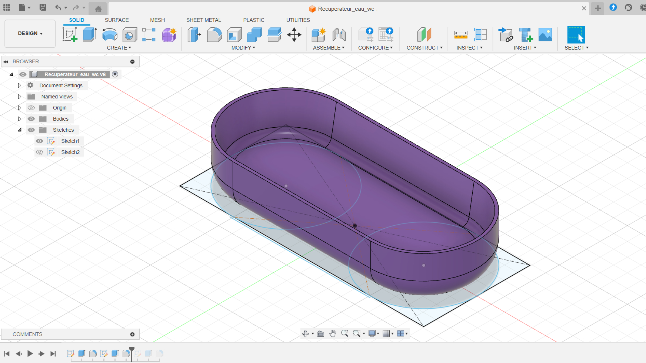646x363 pixels.
Task: Expand Document Settings node
Action: 20,85
